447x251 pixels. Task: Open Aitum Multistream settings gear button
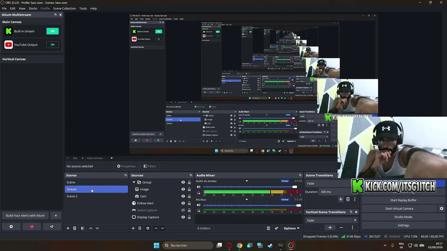(11, 227)
